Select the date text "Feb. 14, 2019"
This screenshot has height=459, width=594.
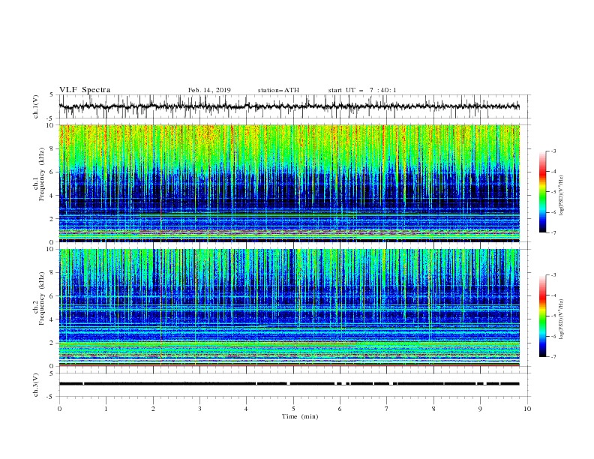pyautogui.click(x=209, y=90)
